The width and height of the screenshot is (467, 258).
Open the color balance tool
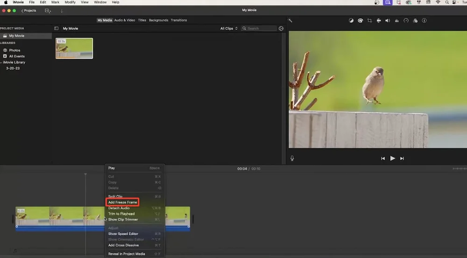click(351, 20)
